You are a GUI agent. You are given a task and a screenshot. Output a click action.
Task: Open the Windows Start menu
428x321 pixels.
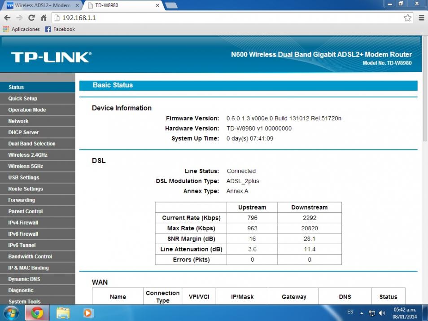point(11,312)
